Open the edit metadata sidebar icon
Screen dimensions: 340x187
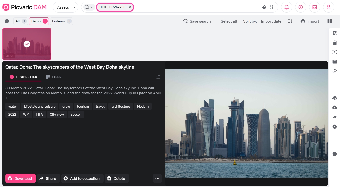335,33
